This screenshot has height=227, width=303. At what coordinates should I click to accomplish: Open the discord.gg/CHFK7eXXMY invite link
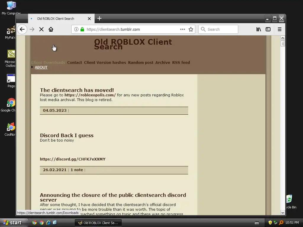(73, 159)
